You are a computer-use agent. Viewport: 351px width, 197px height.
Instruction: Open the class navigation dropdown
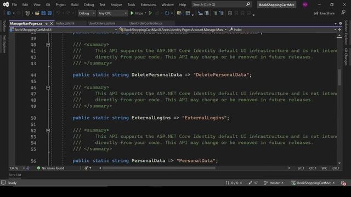tap(173, 30)
